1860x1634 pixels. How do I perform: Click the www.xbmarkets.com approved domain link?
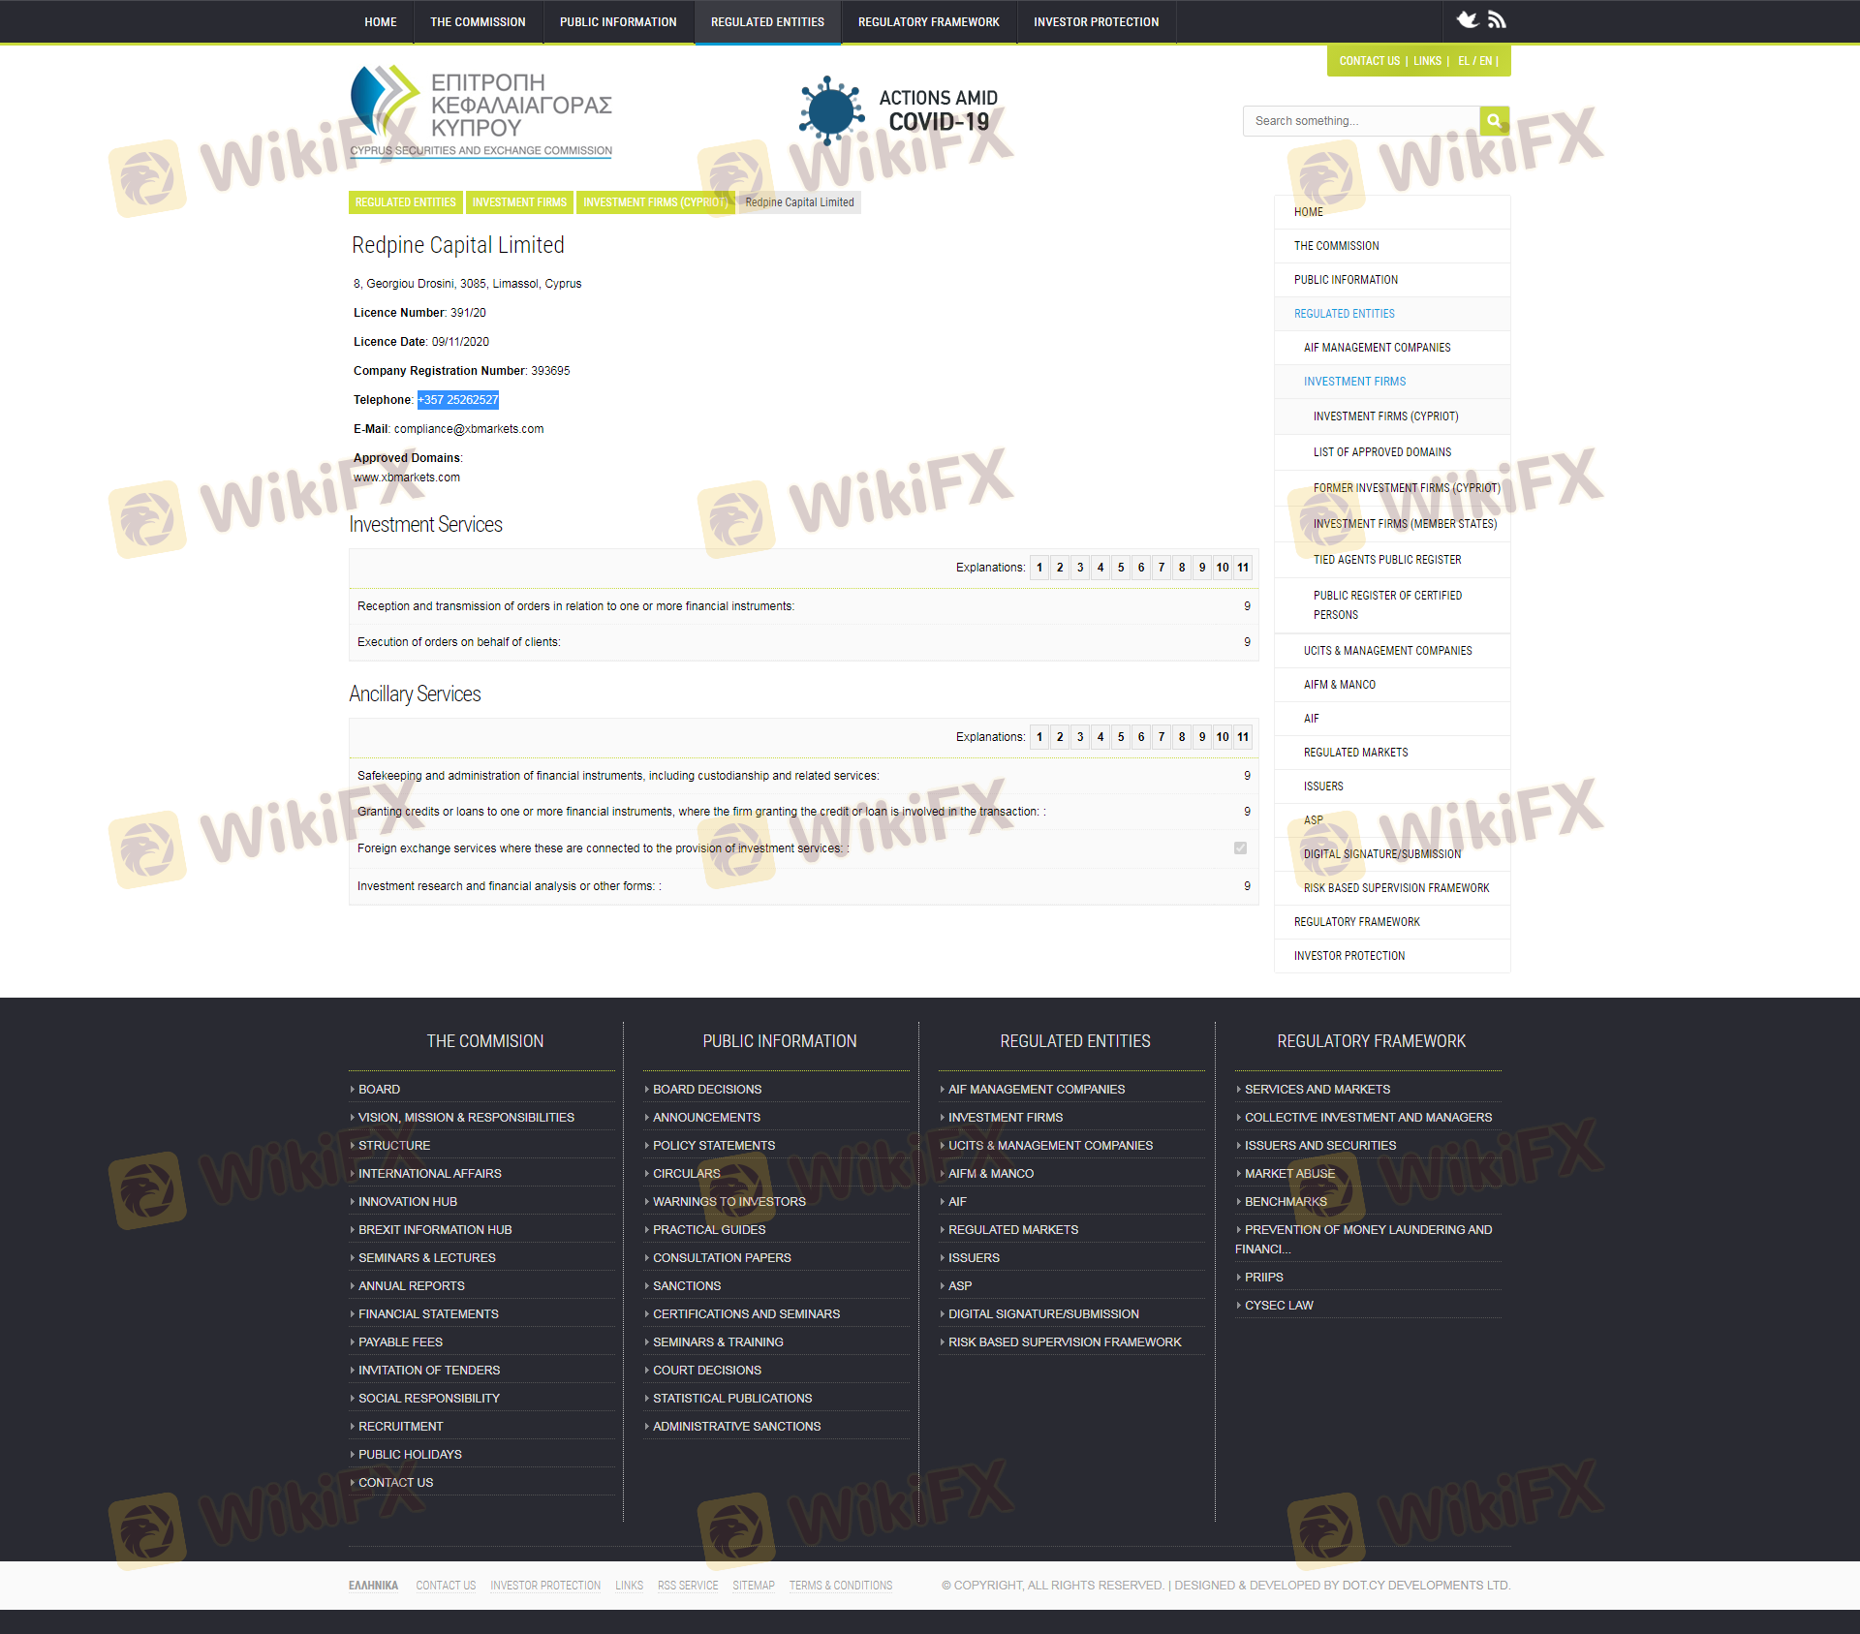[407, 478]
